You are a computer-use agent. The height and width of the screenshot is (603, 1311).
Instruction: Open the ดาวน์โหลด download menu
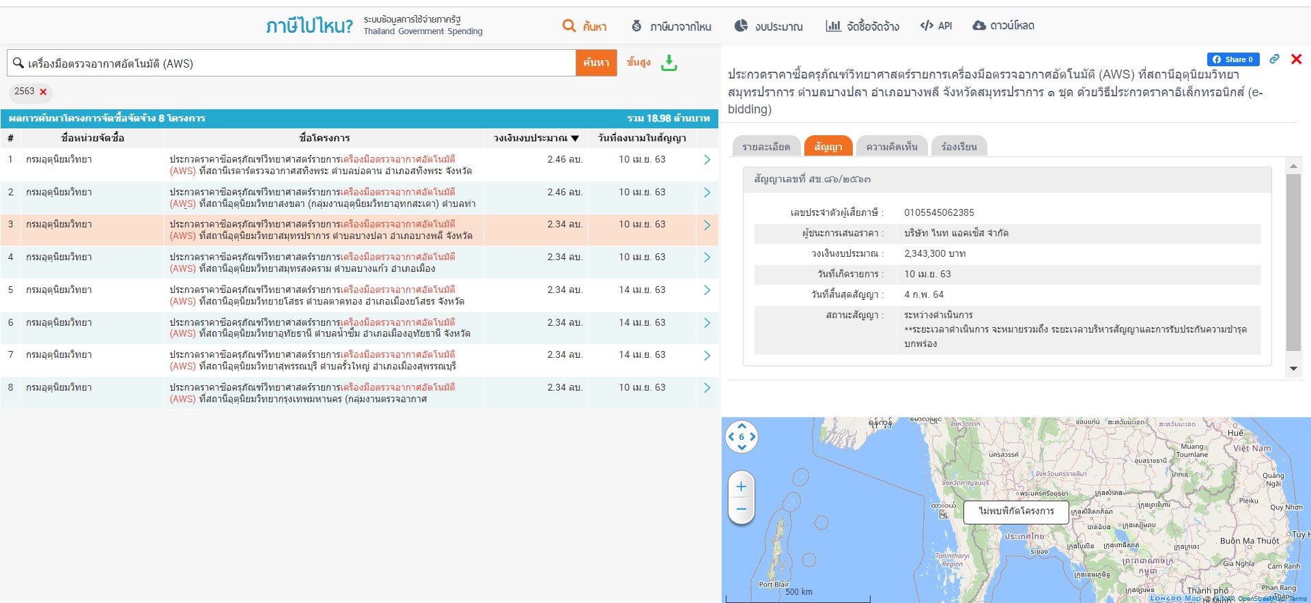[x=1003, y=26]
